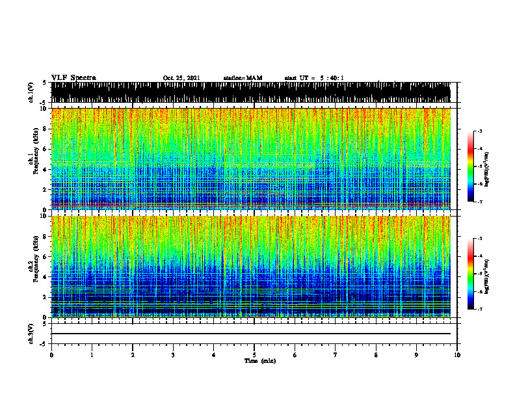Screen dimensions: 515x398
Task: Click the "10" kHz tick of ch.1 frequency axis
Action: point(44,109)
